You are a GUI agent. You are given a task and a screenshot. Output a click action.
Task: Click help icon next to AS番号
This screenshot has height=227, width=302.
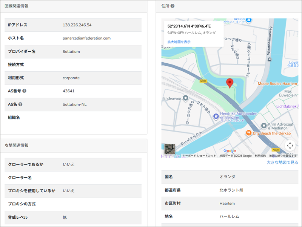[24, 91]
